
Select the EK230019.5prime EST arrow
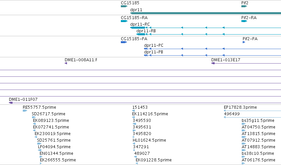(36, 137)
